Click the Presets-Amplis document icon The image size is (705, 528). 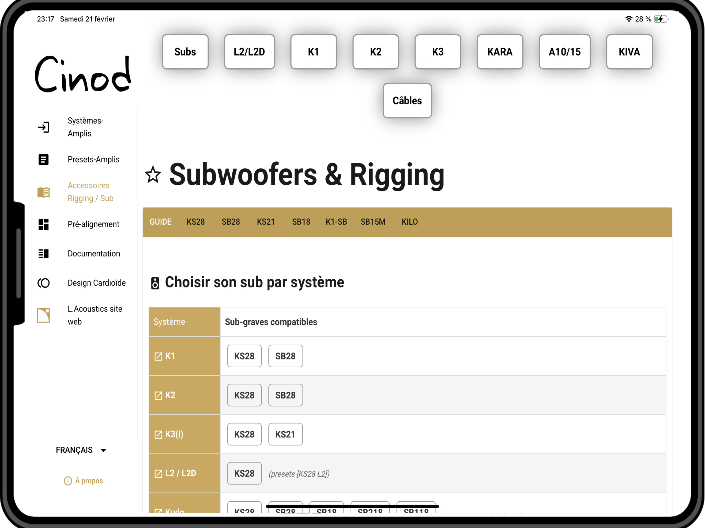pyautogui.click(x=44, y=159)
